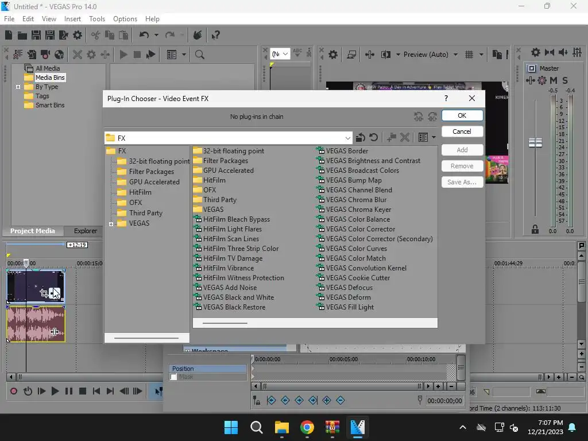The width and height of the screenshot is (588, 441).
Task: Click the Undo arrow icon
Action: [144, 35]
